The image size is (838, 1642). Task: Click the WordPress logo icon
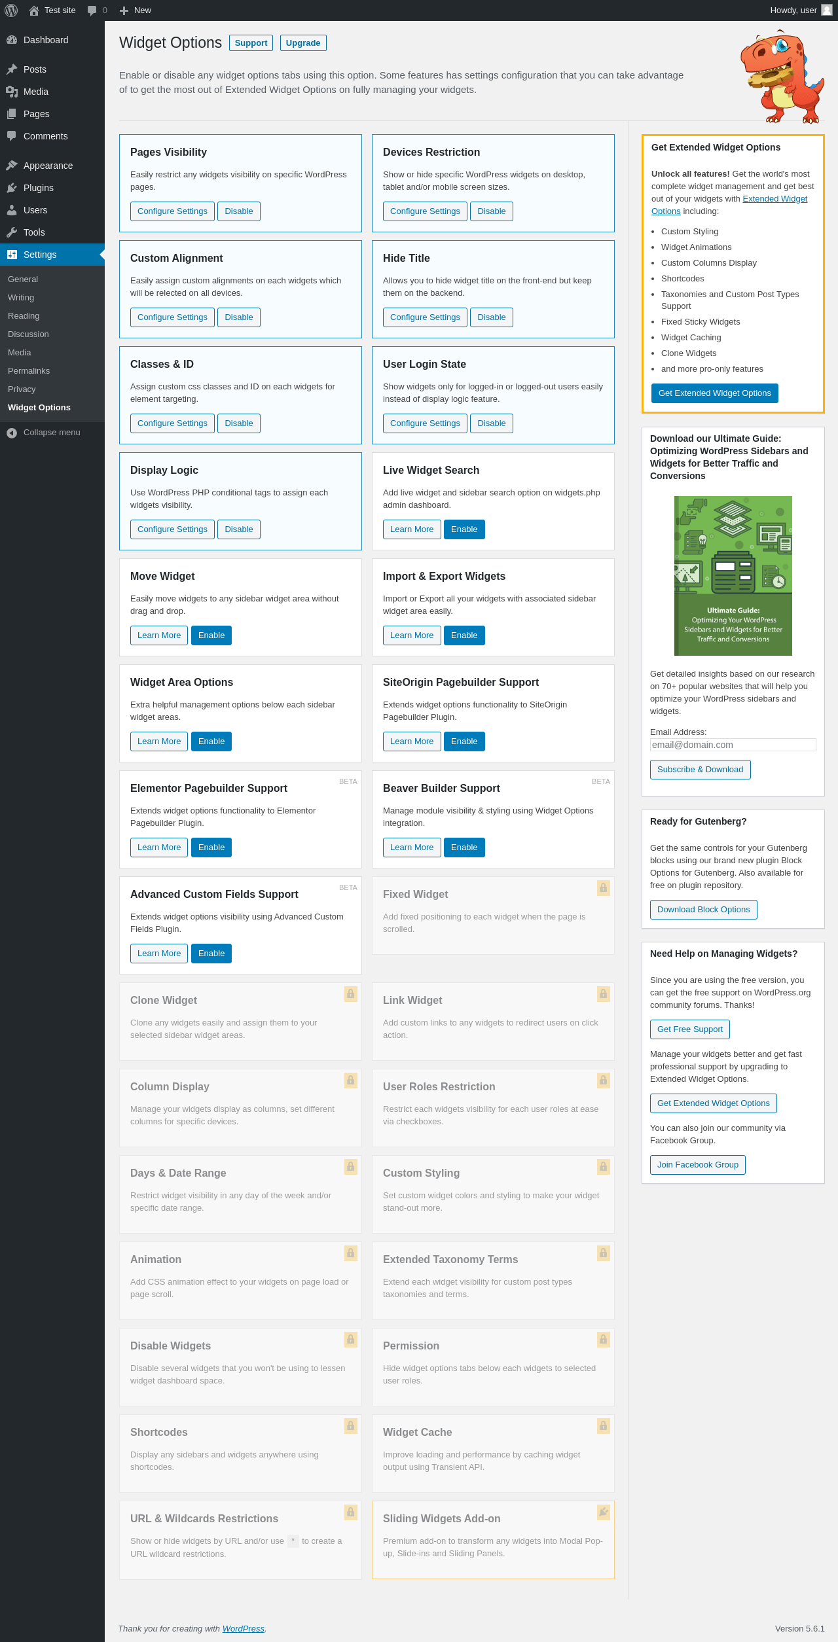(x=11, y=10)
